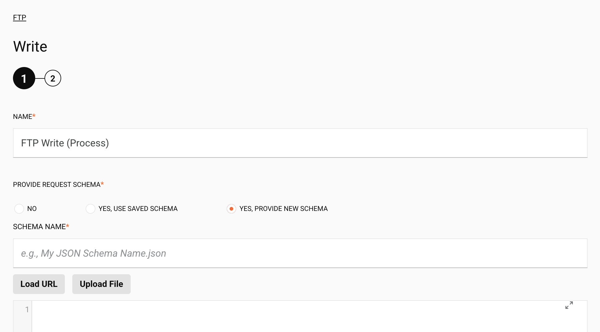The width and height of the screenshot is (600, 332).
Task: Click the Upload File button
Action: (x=101, y=284)
